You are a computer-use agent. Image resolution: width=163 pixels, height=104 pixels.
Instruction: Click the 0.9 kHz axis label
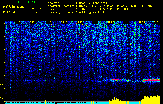click(2, 60)
